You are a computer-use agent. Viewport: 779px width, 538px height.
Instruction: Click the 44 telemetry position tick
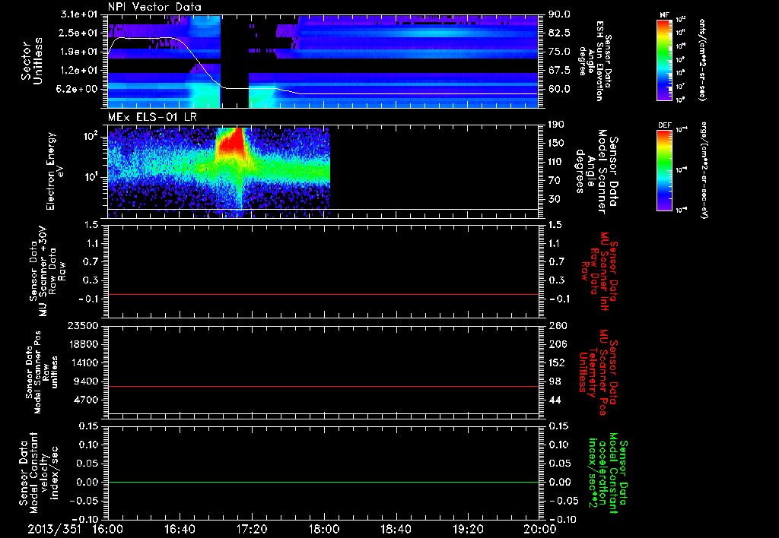pyautogui.click(x=555, y=400)
